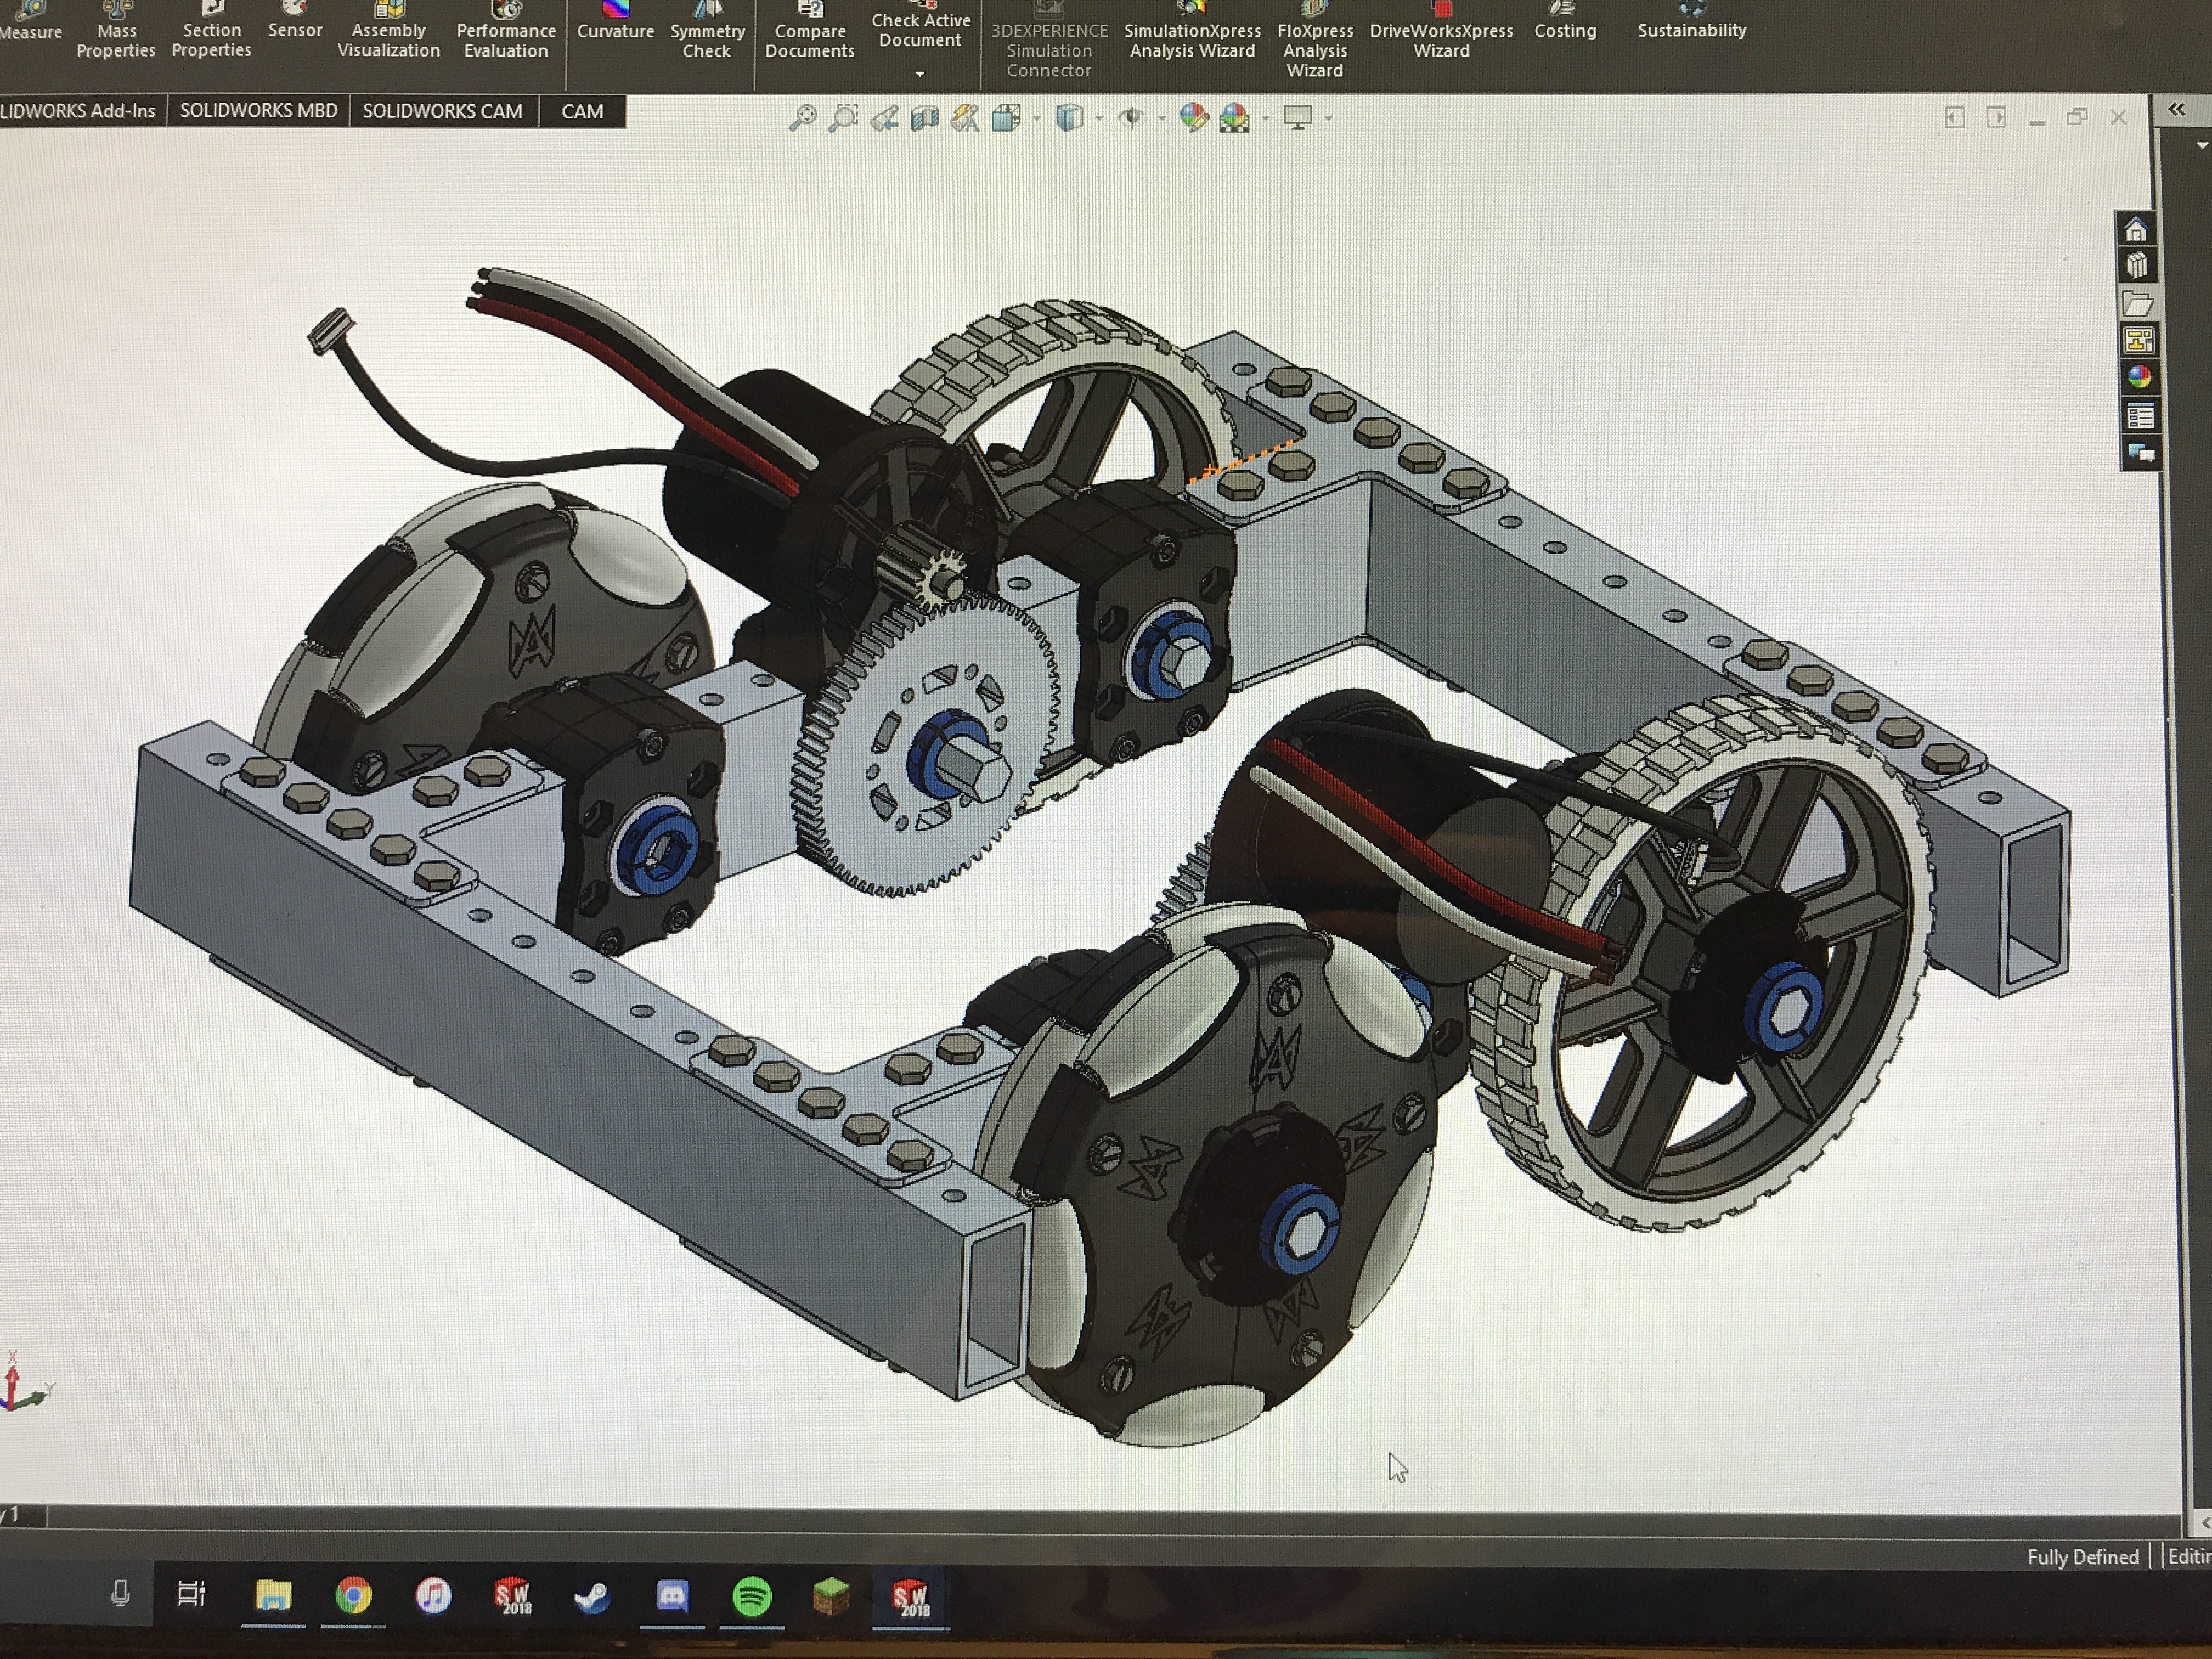Image resolution: width=2212 pixels, height=1659 pixels.
Task: Toggle Hide/Show Items eye icon
Action: tap(1132, 119)
